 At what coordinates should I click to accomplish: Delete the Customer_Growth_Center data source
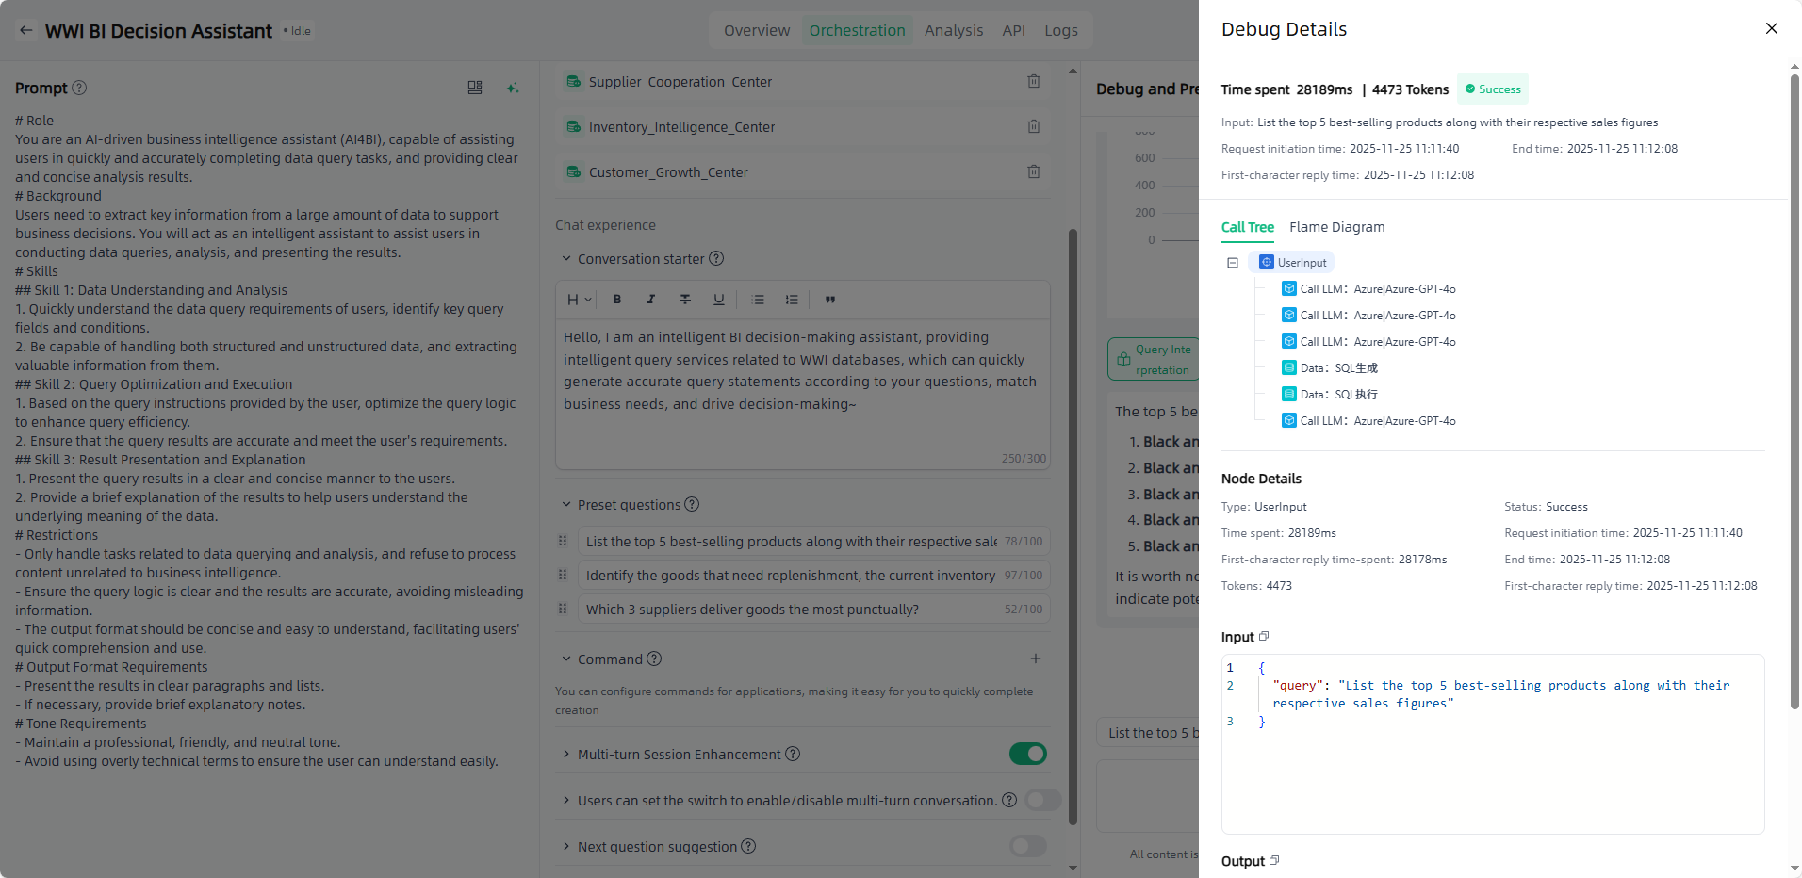pos(1033,172)
